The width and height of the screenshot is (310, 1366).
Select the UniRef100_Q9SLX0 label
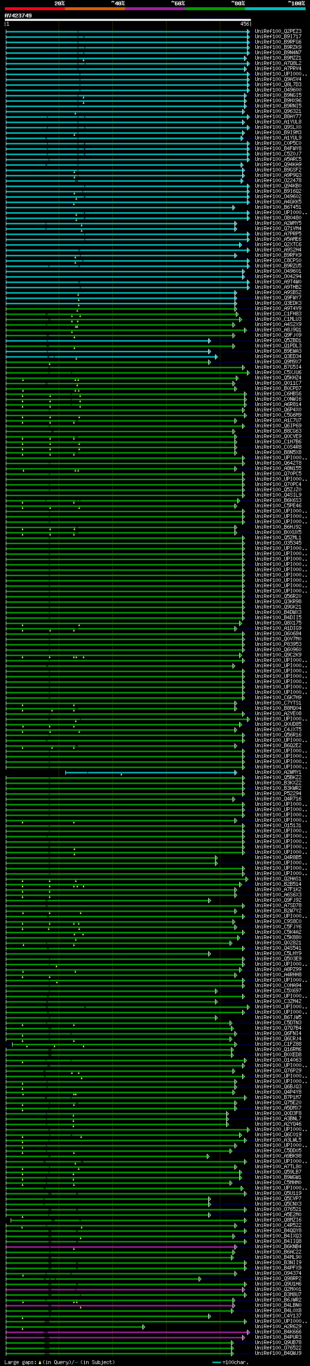point(278,127)
